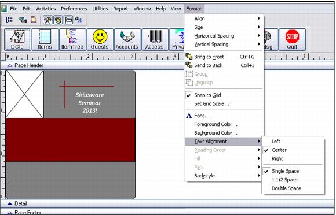The image size is (336, 215).
Task: Open the Edit menu
Action: 27,9
